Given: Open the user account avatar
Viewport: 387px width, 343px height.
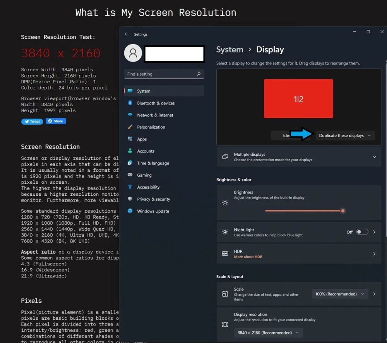Looking at the screenshot, I should (133, 53).
